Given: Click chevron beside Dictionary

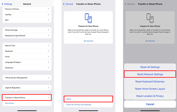Looking at the screenshot, I should coord(48,68).
